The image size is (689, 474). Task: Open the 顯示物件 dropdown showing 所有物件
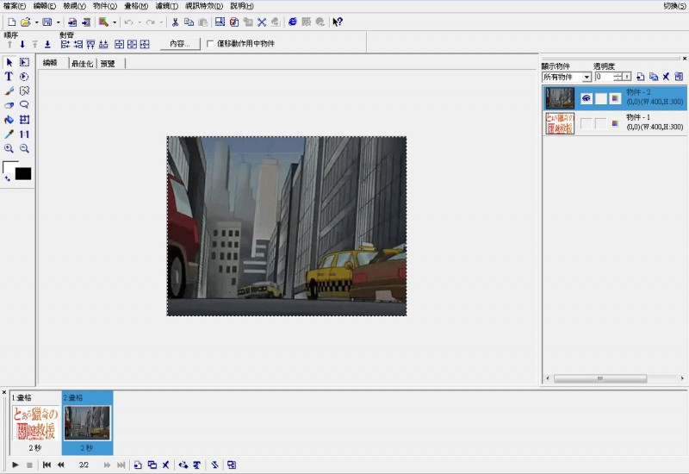[567, 77]
